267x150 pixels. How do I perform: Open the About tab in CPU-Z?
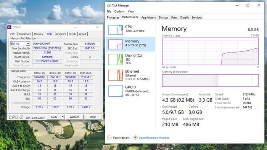coord(82,34)
